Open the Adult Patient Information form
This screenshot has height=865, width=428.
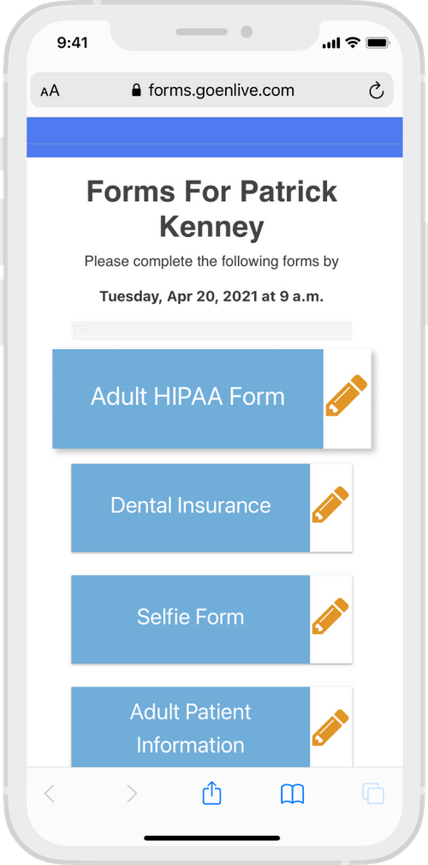[x=191, y=727]
